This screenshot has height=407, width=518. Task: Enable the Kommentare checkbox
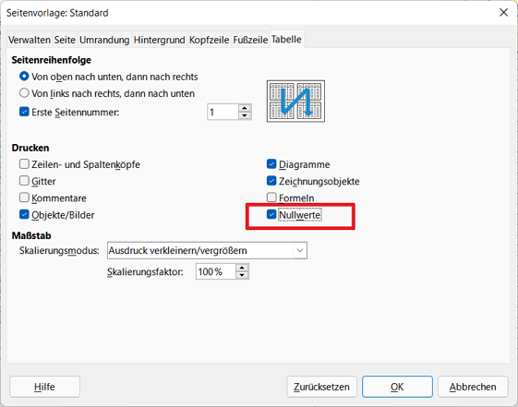tap(24, 198)
